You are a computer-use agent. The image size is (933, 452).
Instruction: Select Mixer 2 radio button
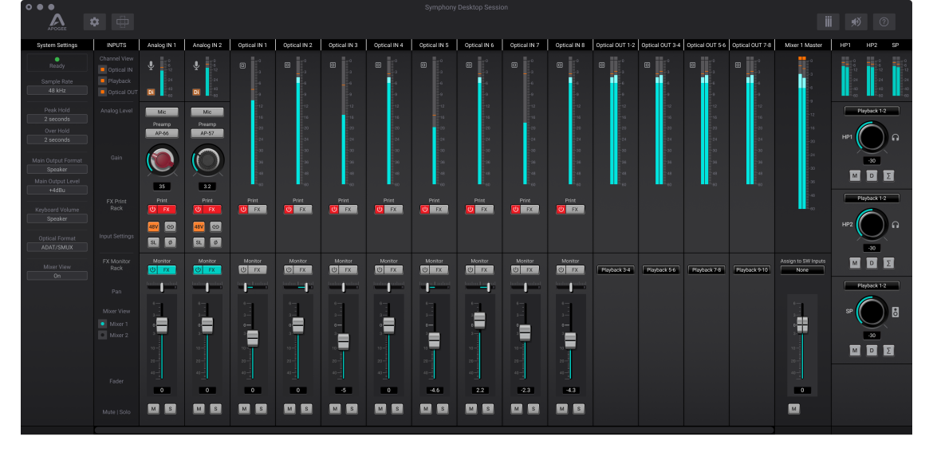[102, 336]
